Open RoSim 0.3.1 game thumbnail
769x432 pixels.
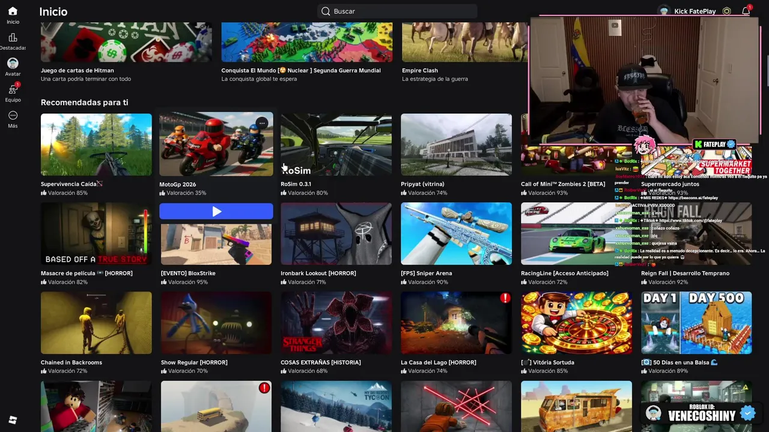point(336,145)
